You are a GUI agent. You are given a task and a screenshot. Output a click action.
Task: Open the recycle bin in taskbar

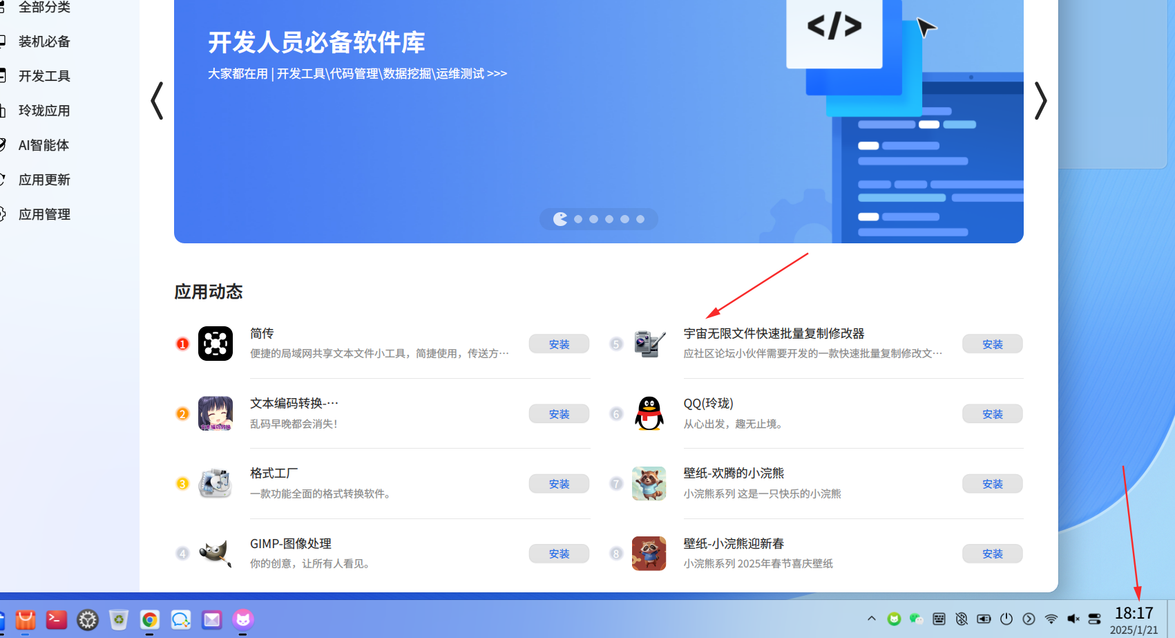pos(119,619)
